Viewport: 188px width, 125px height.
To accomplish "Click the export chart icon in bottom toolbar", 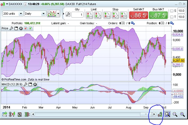I will tap(5, 114).
